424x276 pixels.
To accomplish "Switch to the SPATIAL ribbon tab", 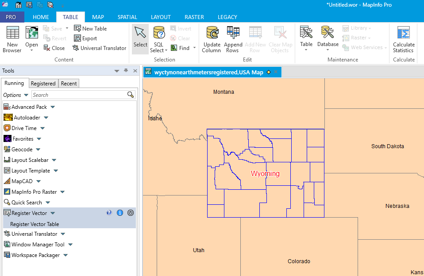I will [x=127, y=17].
